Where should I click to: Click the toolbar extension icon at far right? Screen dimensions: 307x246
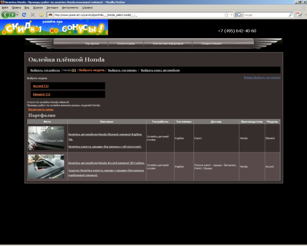[299, 15]
